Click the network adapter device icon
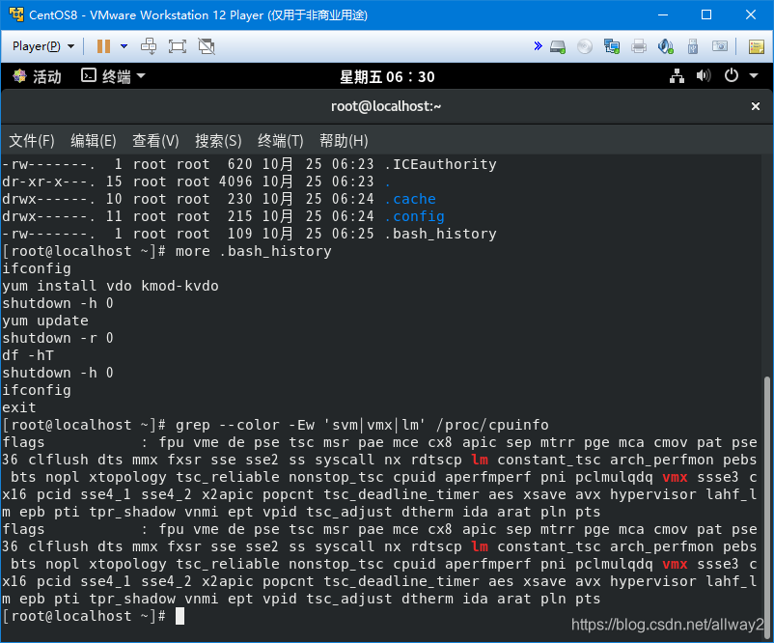The height and width of the screenshot is (643, 774). [x=612, y=47]
